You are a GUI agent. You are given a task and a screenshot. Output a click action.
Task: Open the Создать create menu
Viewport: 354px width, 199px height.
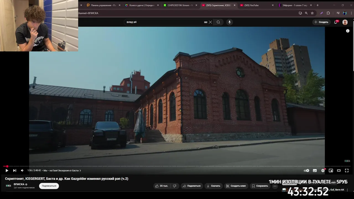pyautogui.click(x=321, y=22)
